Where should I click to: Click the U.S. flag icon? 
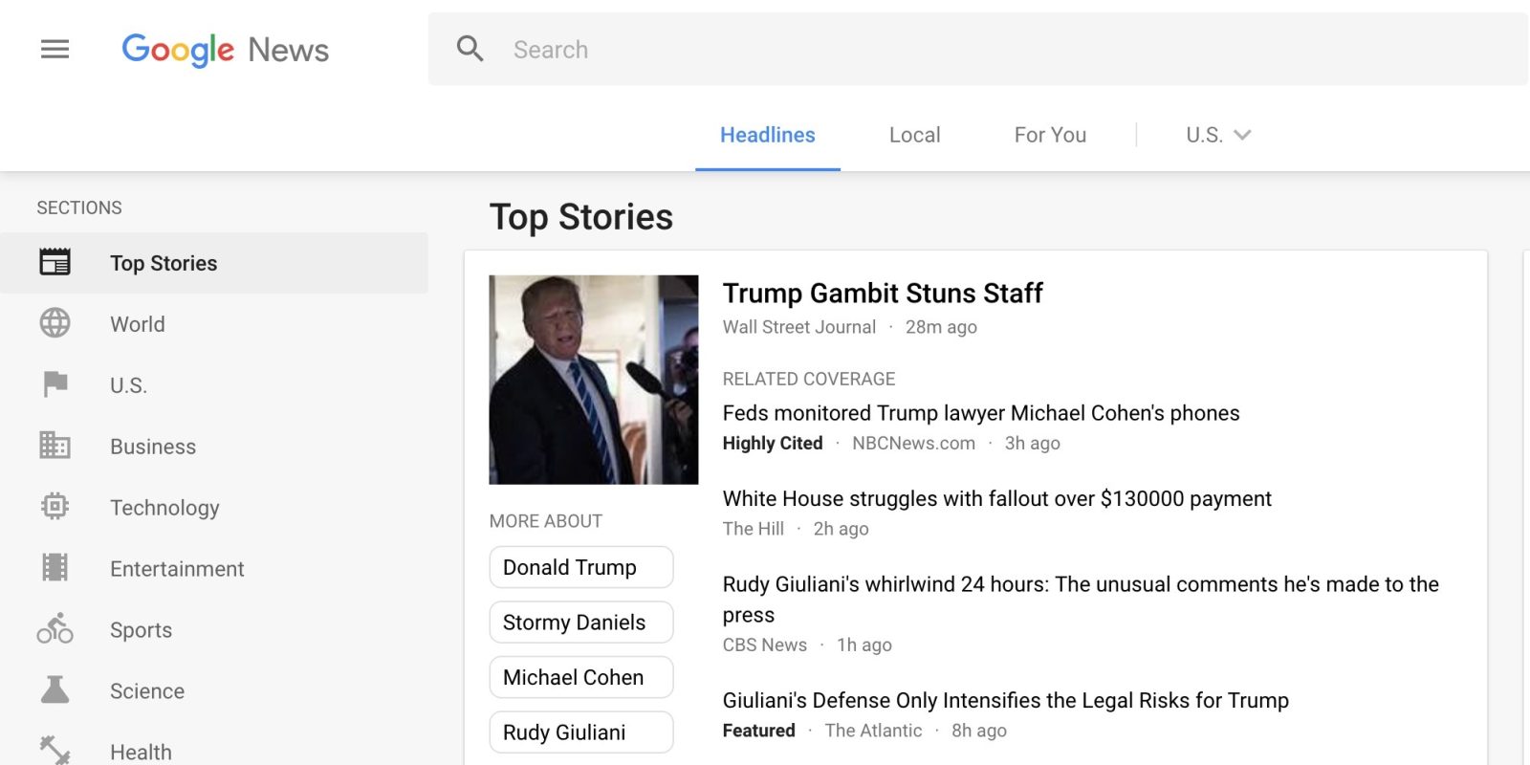tap(55, 384)
